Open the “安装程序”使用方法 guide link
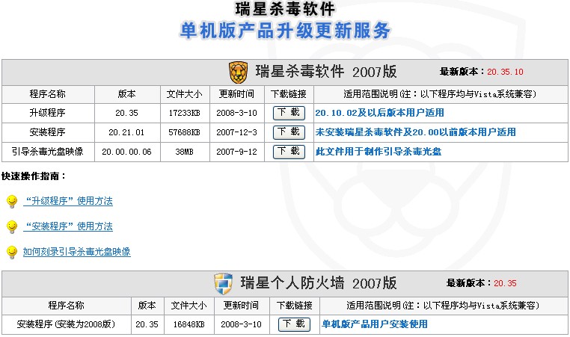The height and width of the screenshot is (337, 570). click(x=68, y=226)
